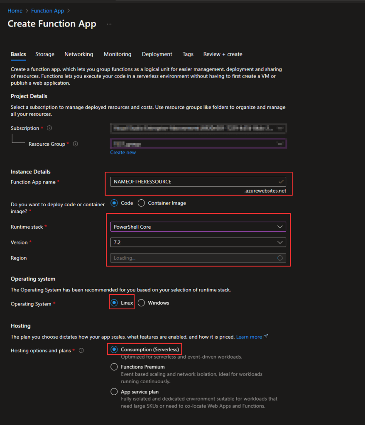
Task: Choose Windows as the Operating System
Action: 141,303
